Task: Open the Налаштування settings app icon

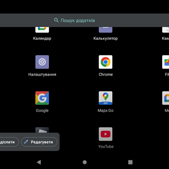Action: coord(42,62)
